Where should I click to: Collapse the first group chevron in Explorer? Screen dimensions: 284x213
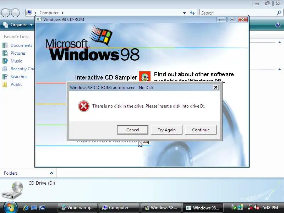[x=279, y=43]
